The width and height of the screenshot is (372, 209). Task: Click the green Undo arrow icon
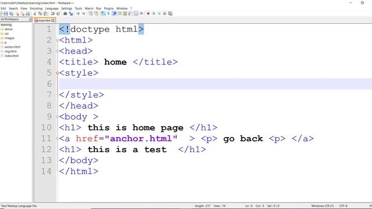pyautogui.click(x=52, y=13)
